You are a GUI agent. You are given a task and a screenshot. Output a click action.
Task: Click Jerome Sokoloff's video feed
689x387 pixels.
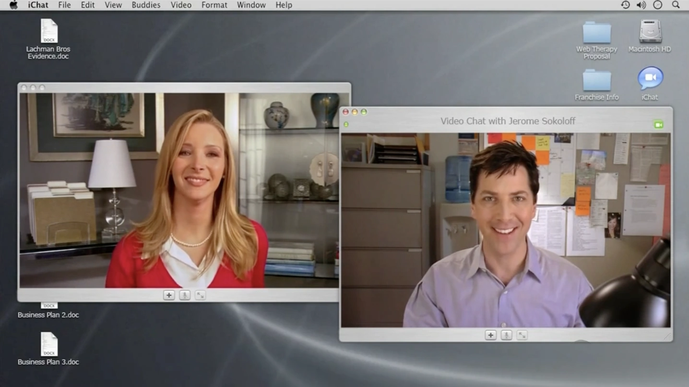pyautogui.click(x=506, y=230)
